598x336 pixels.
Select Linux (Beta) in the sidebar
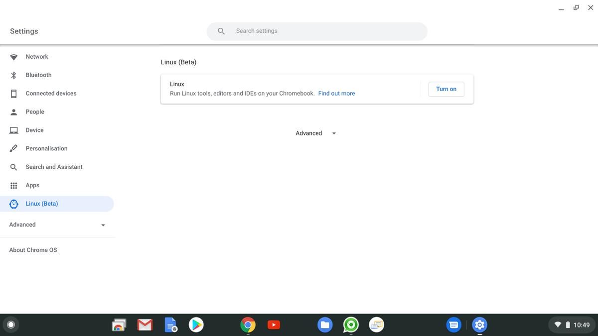pos(57,204)
